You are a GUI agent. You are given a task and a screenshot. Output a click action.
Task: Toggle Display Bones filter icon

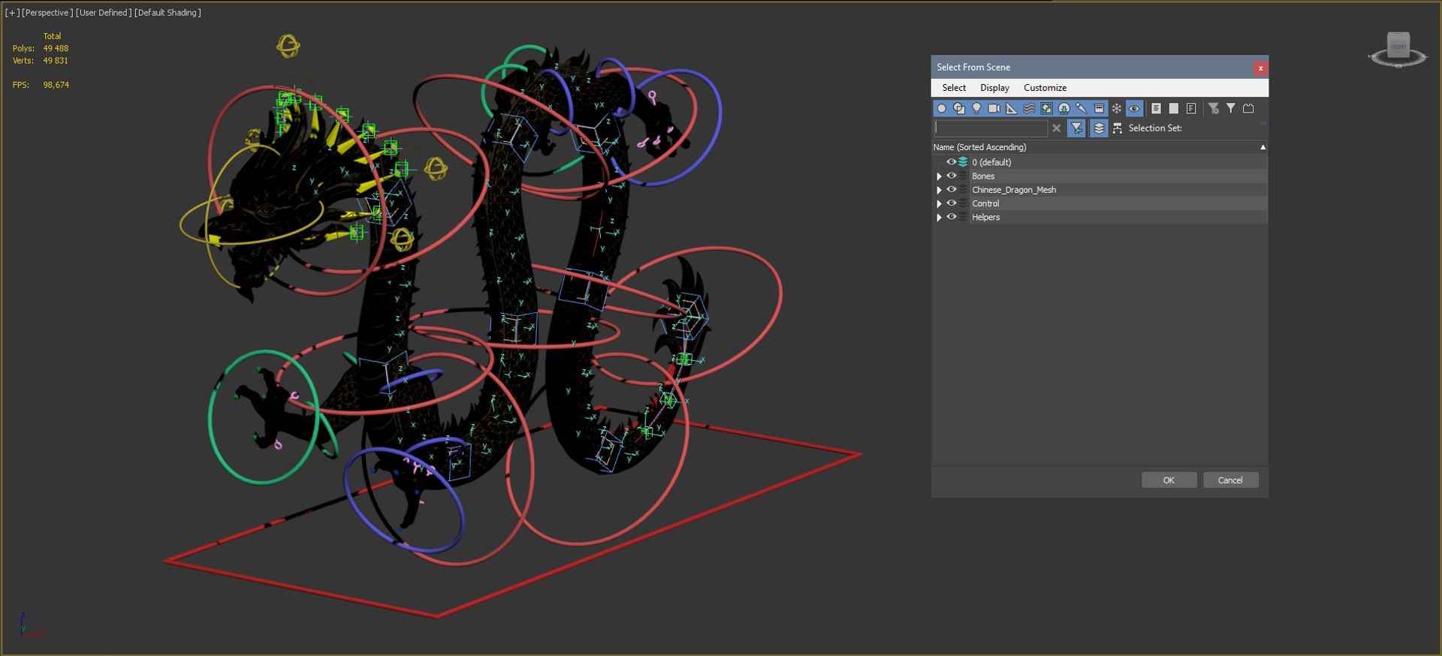[x=1081, y=109]
